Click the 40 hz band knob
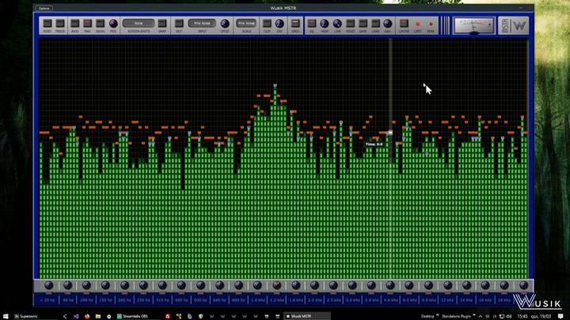Screen dimensions: 570x320 coord(67,285)
